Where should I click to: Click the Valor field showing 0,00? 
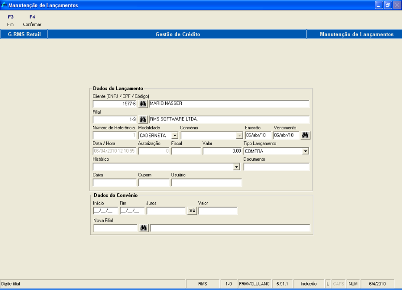(x=222, y=151)
